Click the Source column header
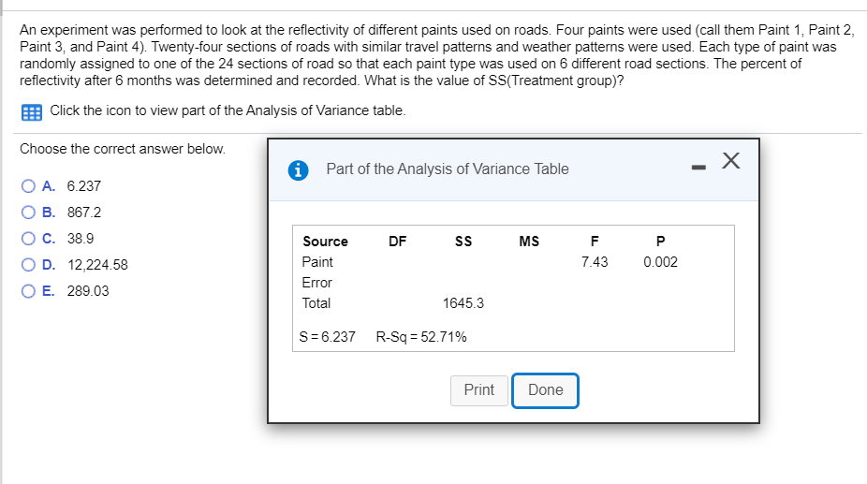Screen dimensions: 867x484 (x=325, y=242)
